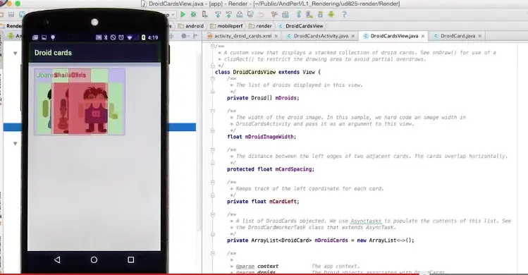The height and width of the screenshot is (275, 528).
Task: Start debugging with the green bug icon
Action: tap(194, 14)
